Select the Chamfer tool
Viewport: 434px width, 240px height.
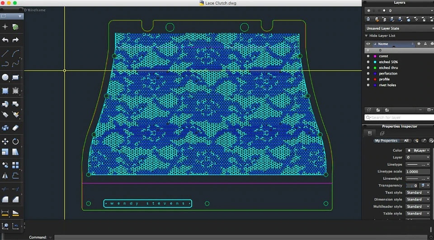pos(15,199)
